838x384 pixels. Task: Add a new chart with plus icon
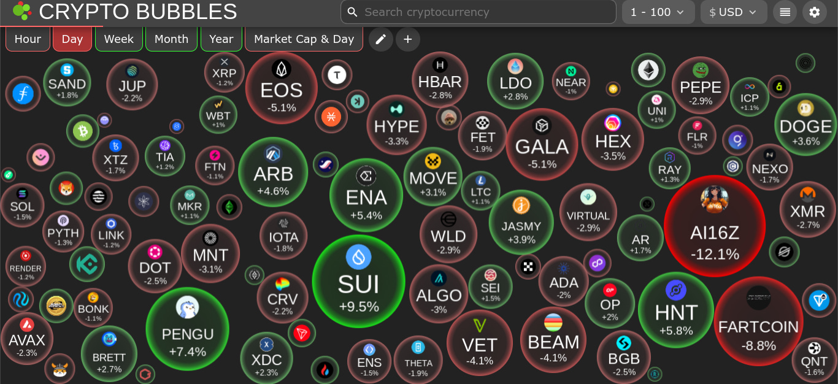408,39
